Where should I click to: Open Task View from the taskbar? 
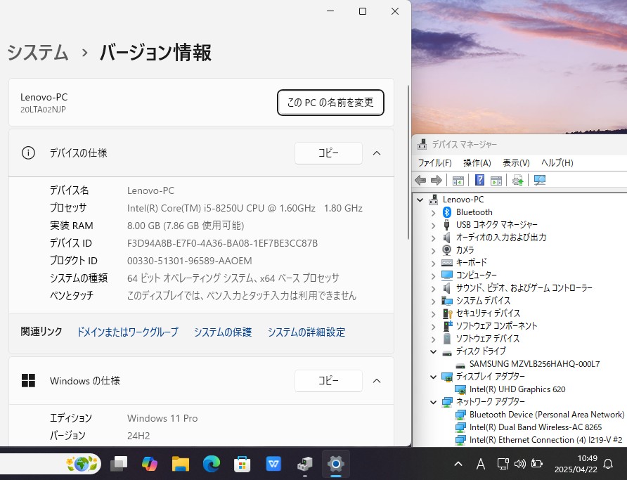(119, 464)
